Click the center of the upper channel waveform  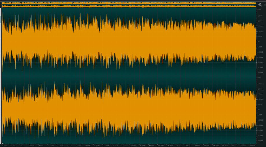click(x=129, y=41)
